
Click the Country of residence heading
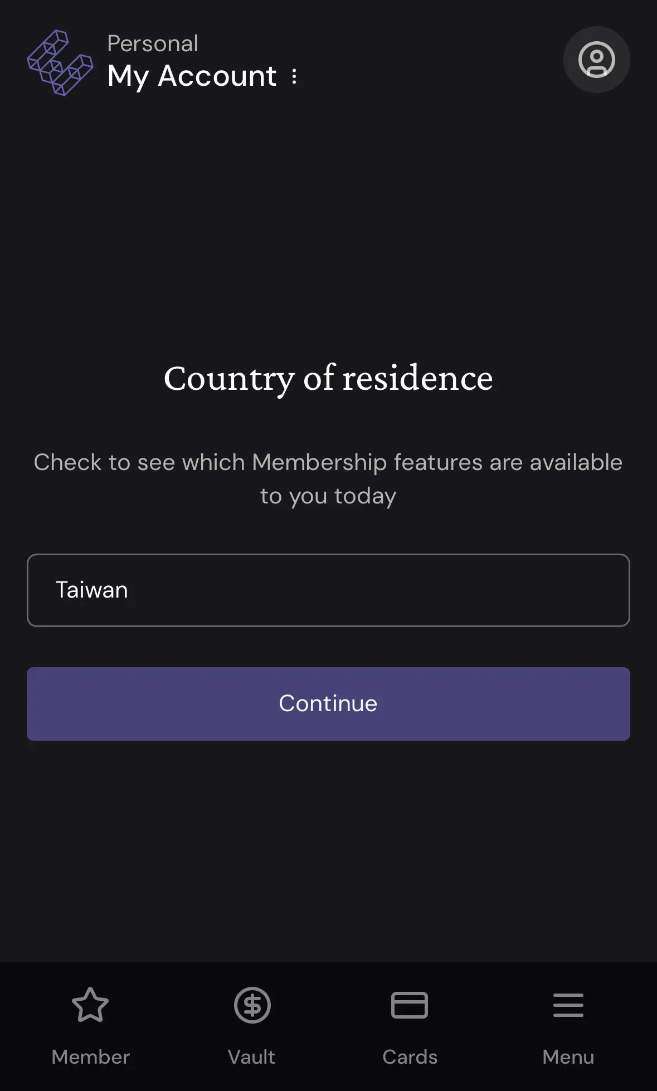pos(328,378)
